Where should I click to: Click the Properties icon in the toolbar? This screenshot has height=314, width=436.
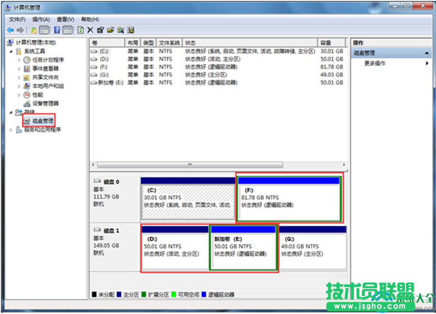100,30
